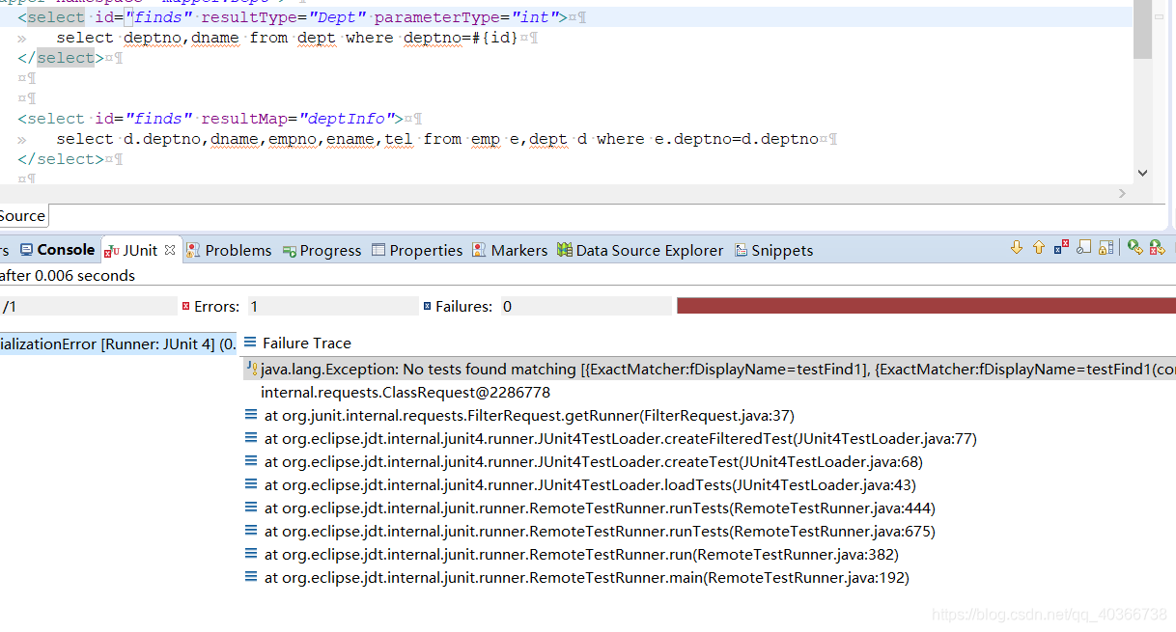The height and width of the screenshot is (632, 1176).
Task: Click the Problems tab icon
Action: pyautogui.click(x=193, y=250)
